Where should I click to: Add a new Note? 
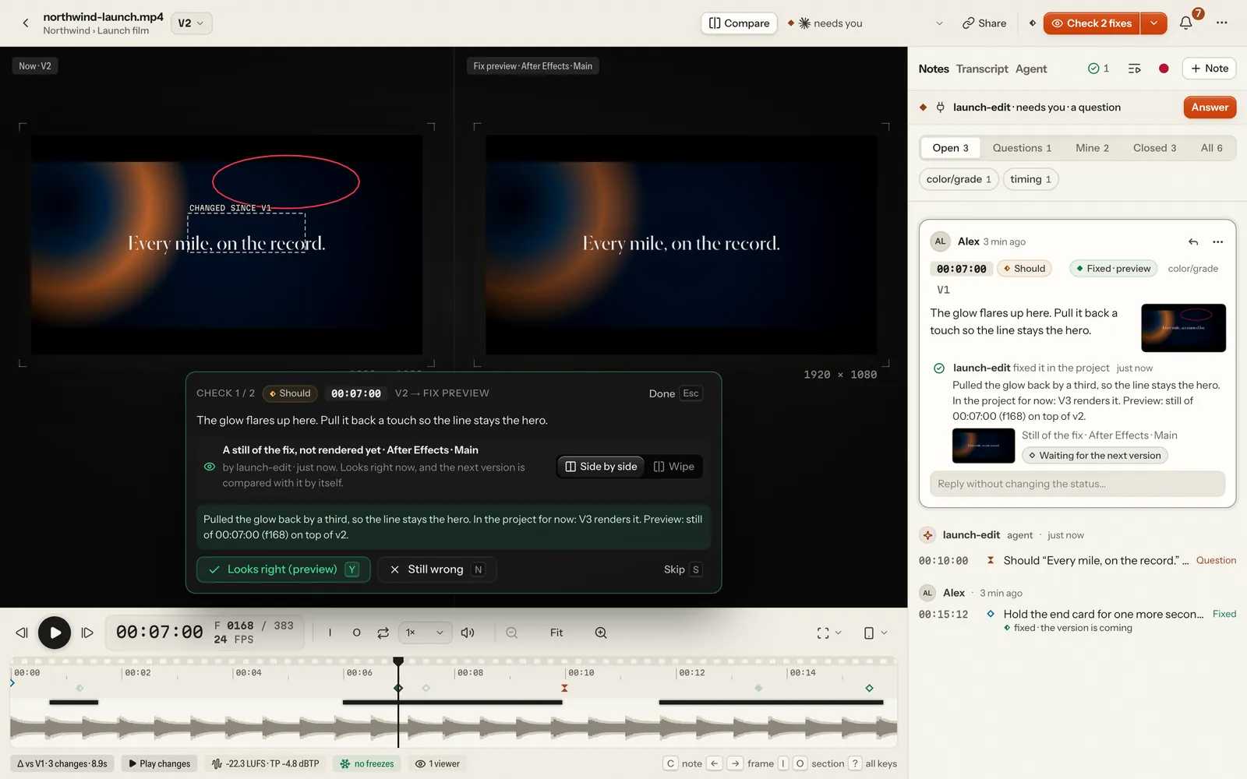1209,69
